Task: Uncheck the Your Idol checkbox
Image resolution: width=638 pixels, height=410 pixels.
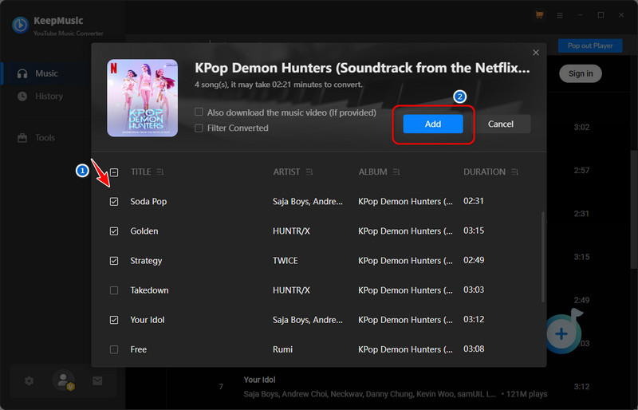Action: [114, 320]
